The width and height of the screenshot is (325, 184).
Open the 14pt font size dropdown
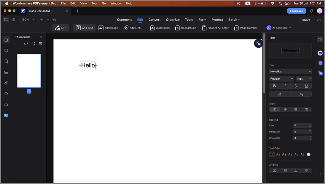point(303,78)
